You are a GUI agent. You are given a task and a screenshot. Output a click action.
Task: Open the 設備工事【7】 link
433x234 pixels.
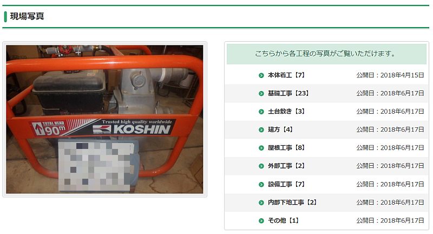tap(286, 184)
